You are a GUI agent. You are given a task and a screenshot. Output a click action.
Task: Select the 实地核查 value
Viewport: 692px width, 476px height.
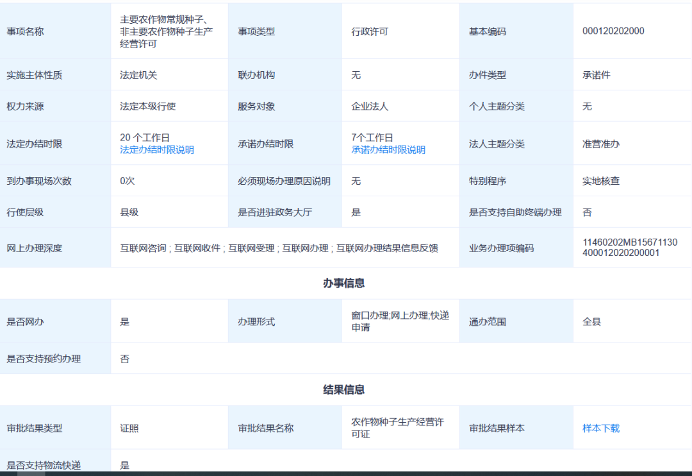coord(600,181)
